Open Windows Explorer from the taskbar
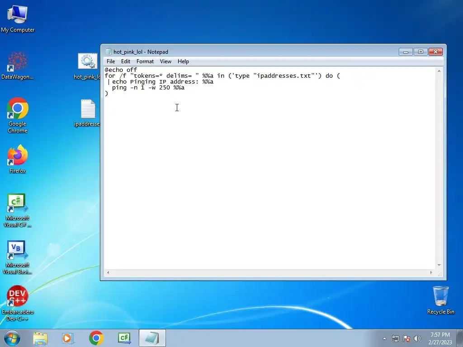This screenshot has height=347, width=463. pyautogui.click(x=40, y=338)
